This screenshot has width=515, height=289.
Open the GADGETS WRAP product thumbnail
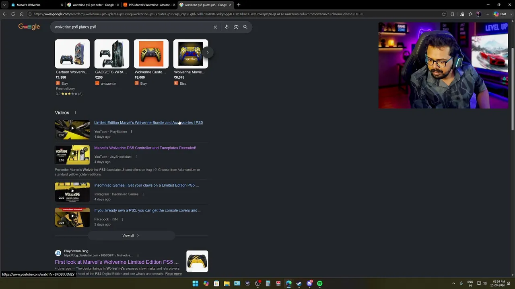(112, 54)
